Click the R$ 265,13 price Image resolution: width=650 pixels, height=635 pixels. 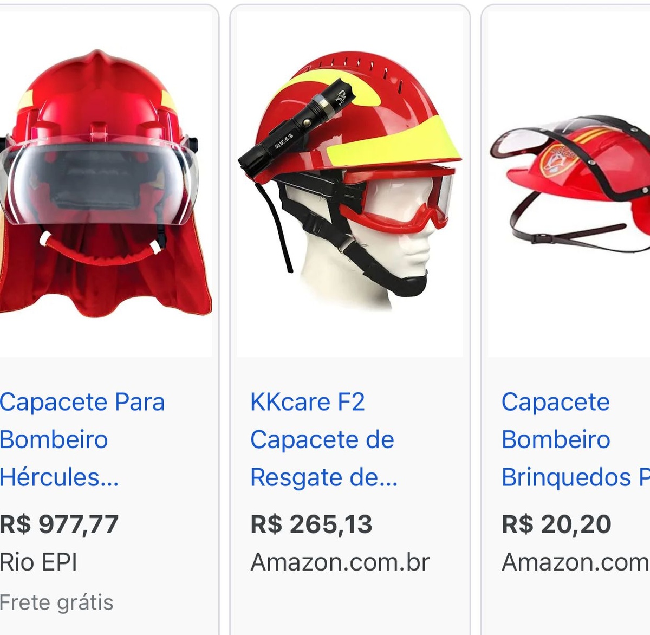311,524
